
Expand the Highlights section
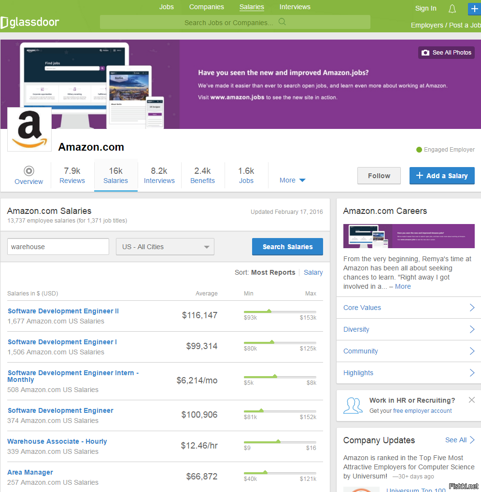409,373
